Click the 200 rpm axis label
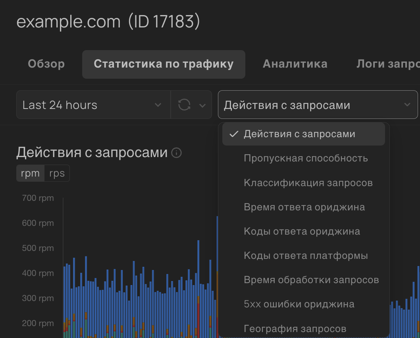Screen dimensions: 420x338 click(38, 323)
